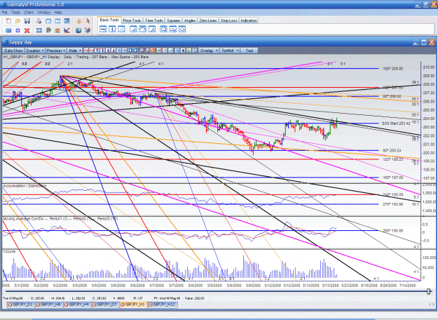Image resolution: width=438 pixels, height=320 pixels.
Task: Open the Chart menu
Action: (29, 13)
